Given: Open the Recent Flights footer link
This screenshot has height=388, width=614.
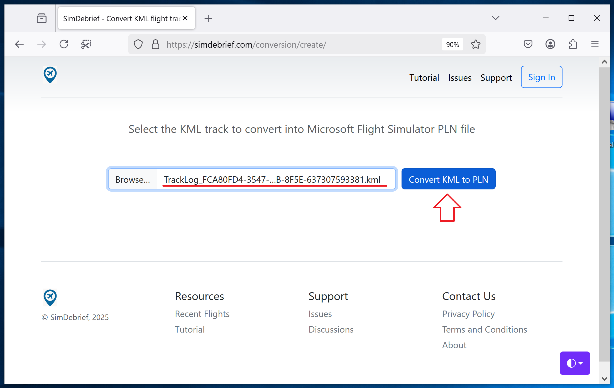Looking at the screenshot, I should coord(202,314).
